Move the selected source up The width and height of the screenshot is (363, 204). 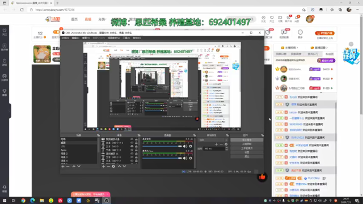[x=119, y=166]
